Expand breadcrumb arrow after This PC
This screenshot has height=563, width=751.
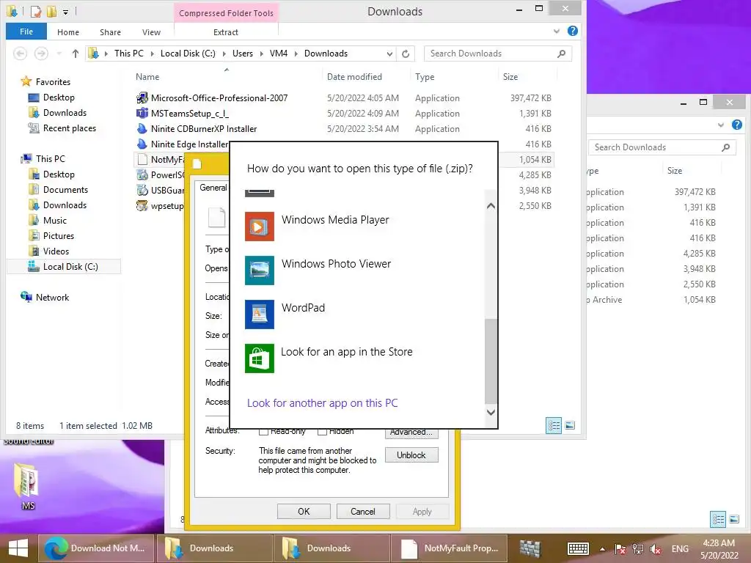pyautogui.click(x=152, y=54)
